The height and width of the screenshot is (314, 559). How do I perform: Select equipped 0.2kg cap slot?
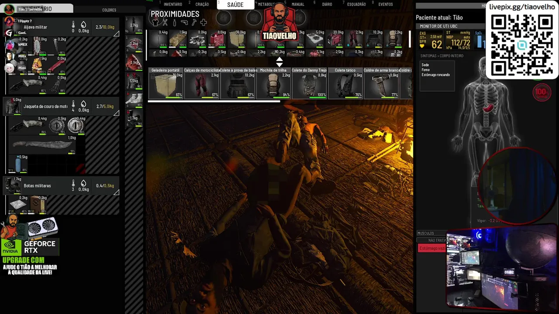(x=134, y=44)
